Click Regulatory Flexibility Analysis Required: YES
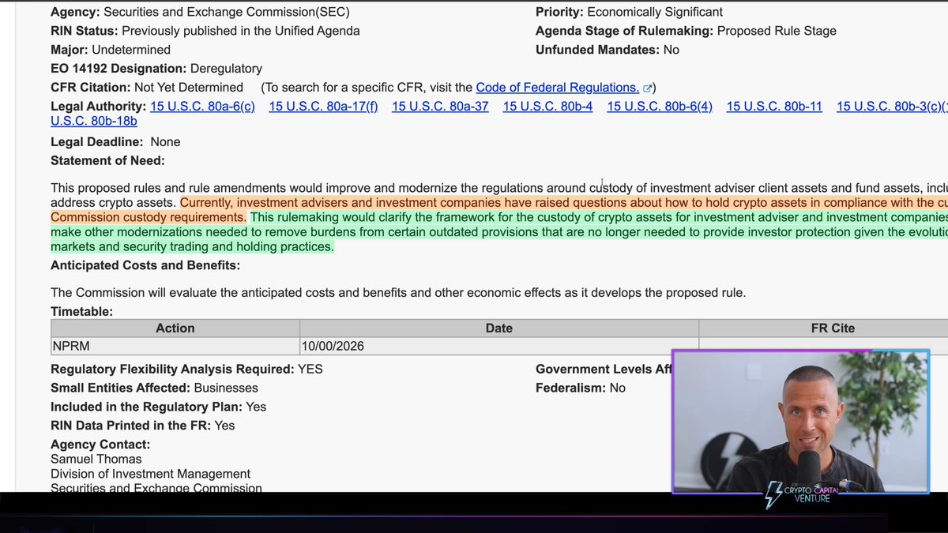Viewport: 948px width, 533px height. [x=186, y=369]
